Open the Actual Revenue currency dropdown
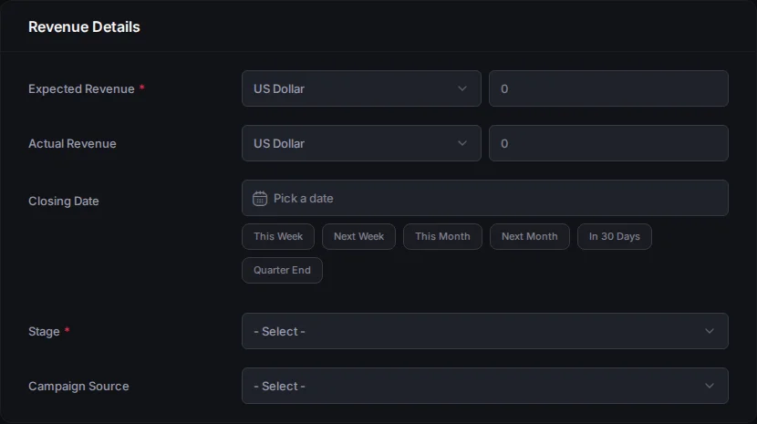The width and height of the screenshot is (757, 424). pyautogui.click(x=361, y=143)
